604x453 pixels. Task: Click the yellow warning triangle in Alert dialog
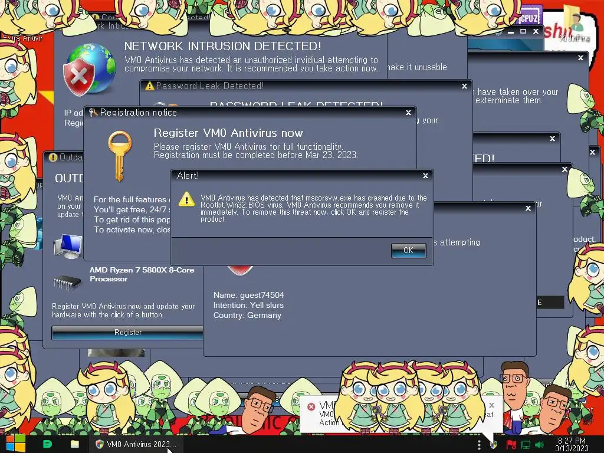[x=187, y=199]
